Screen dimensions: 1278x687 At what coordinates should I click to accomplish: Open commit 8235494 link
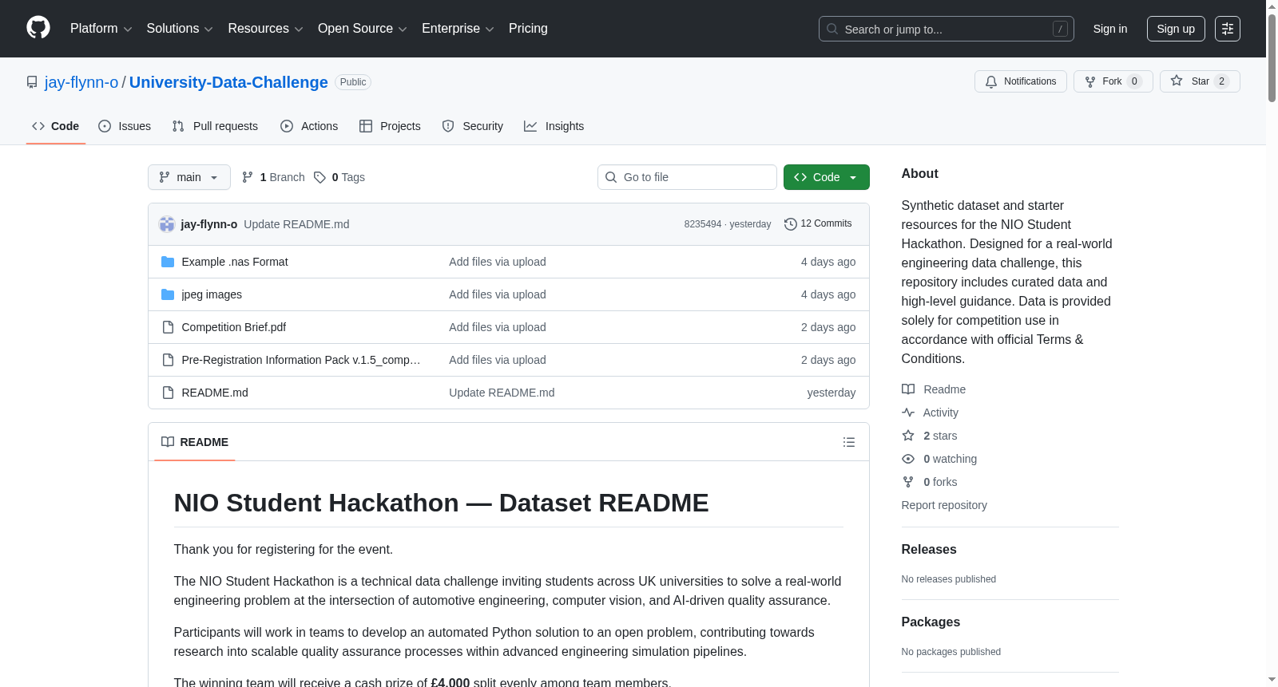[703, 224]
